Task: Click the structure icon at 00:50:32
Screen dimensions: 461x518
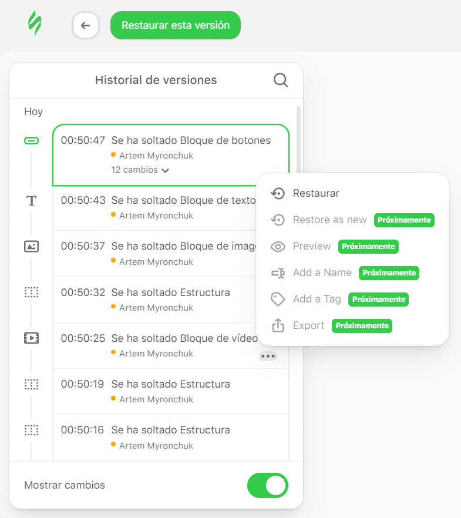Action: coord(31,292)
